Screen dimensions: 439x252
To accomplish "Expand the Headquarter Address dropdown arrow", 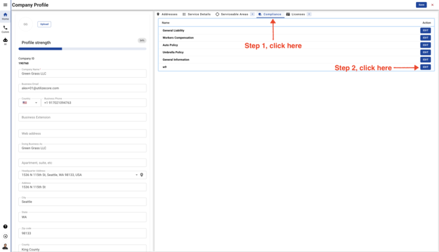I will click(136, 175).
